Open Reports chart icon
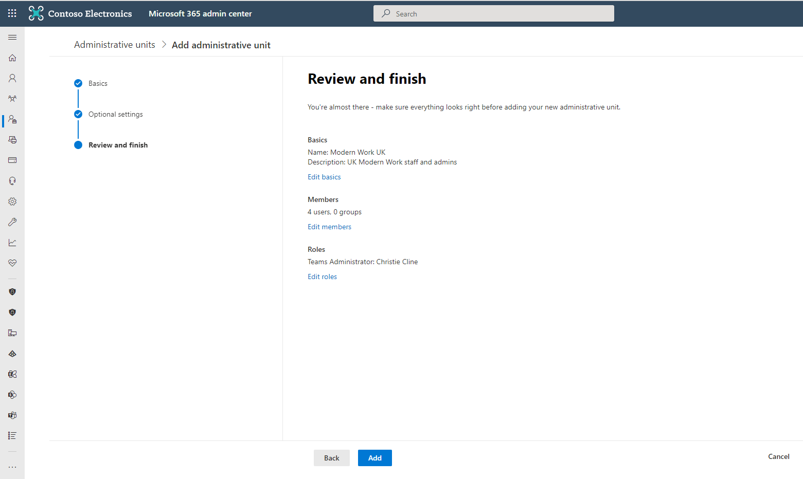 point(12,243)
